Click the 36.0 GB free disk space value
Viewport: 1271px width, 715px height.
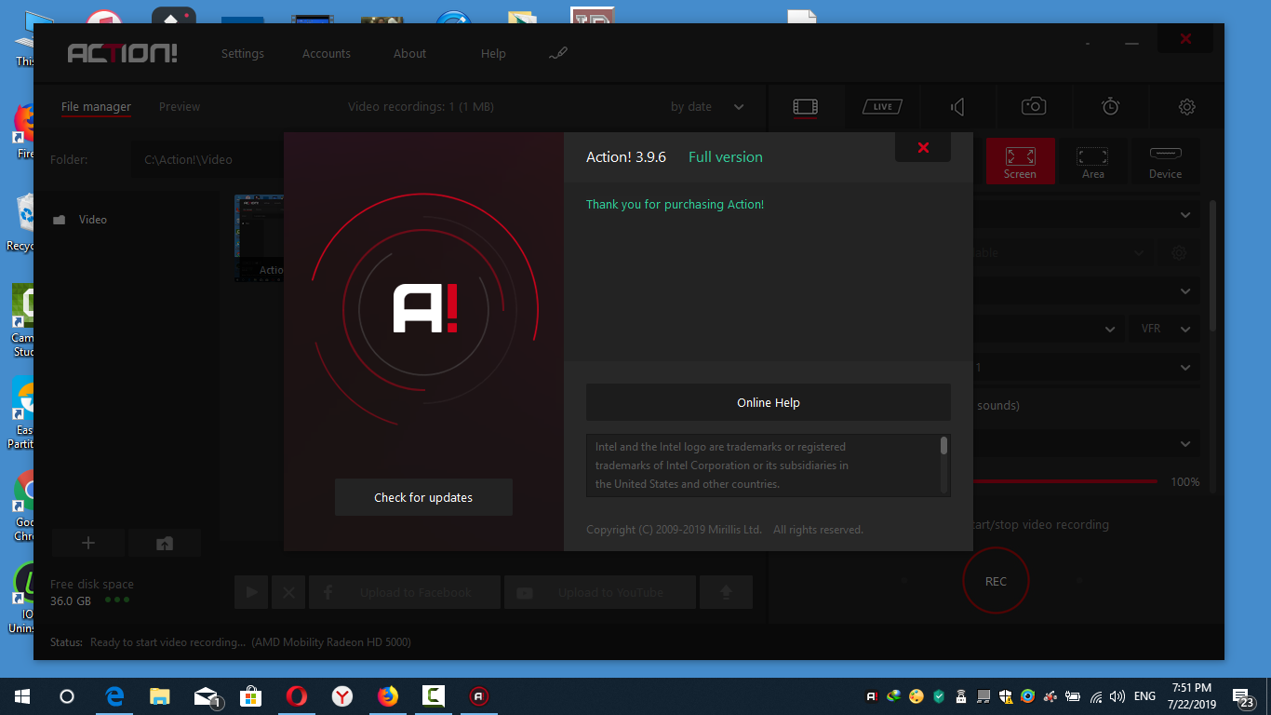click(71, 601)
